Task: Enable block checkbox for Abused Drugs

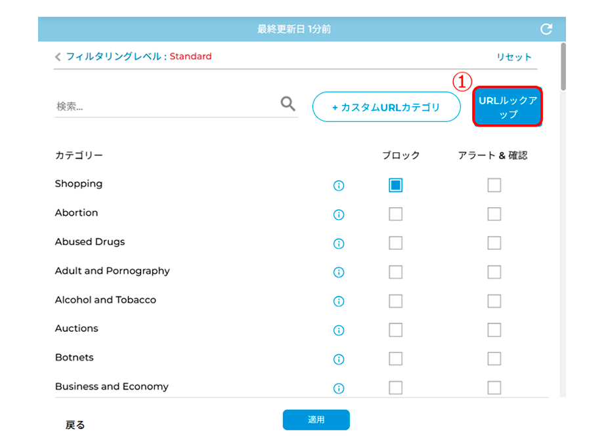Action: click(396, 243)
